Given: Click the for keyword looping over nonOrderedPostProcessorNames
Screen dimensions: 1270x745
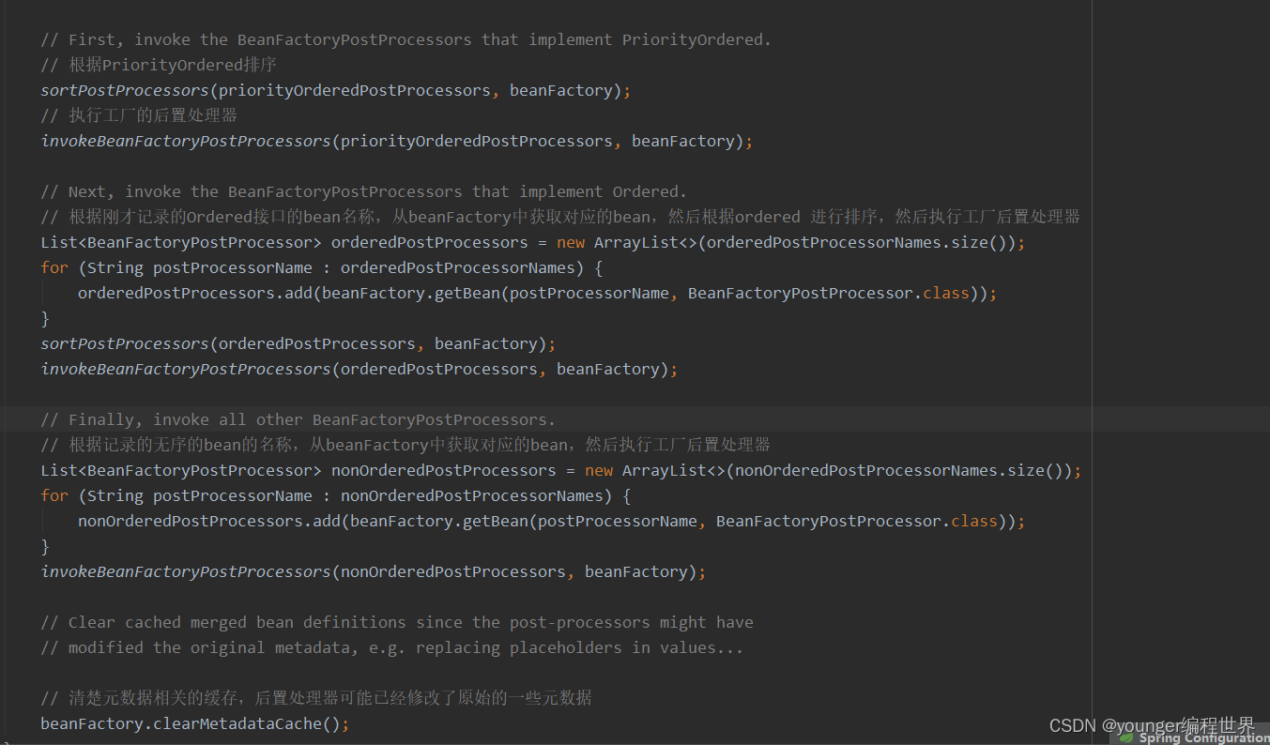Looking at the screenshot, I should [x=54, y=495].
